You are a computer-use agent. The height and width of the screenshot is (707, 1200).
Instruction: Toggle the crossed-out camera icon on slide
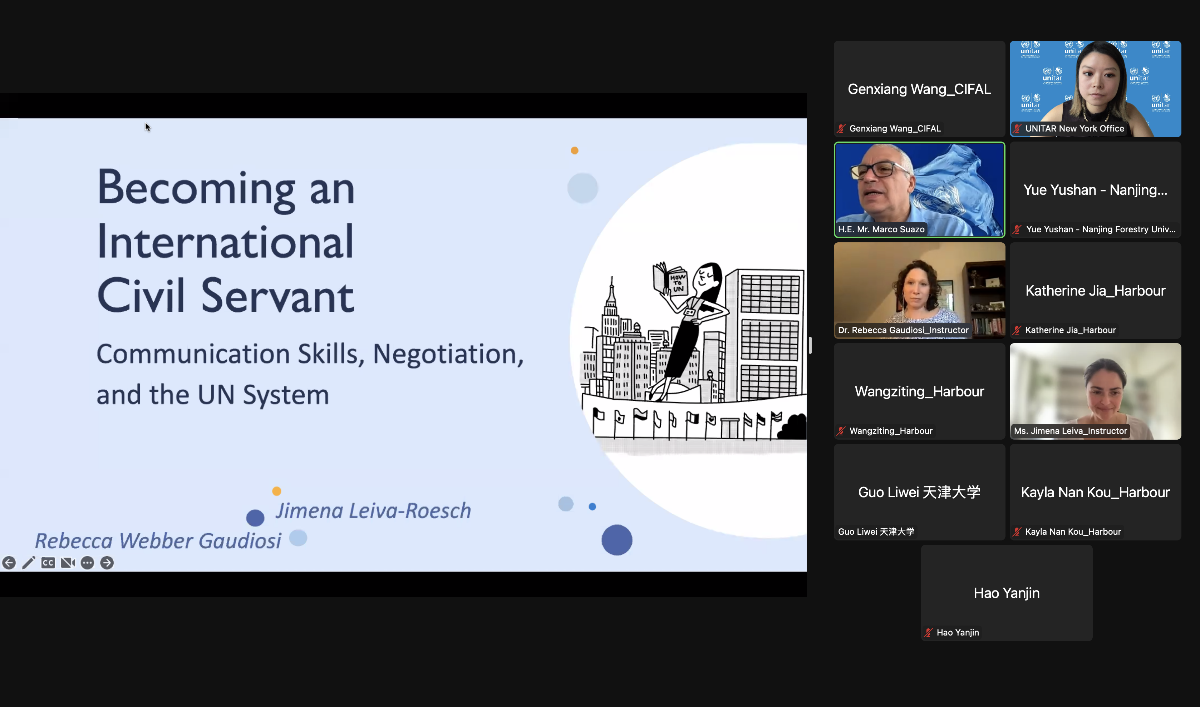pyautogui.click(x=68, y=563)
